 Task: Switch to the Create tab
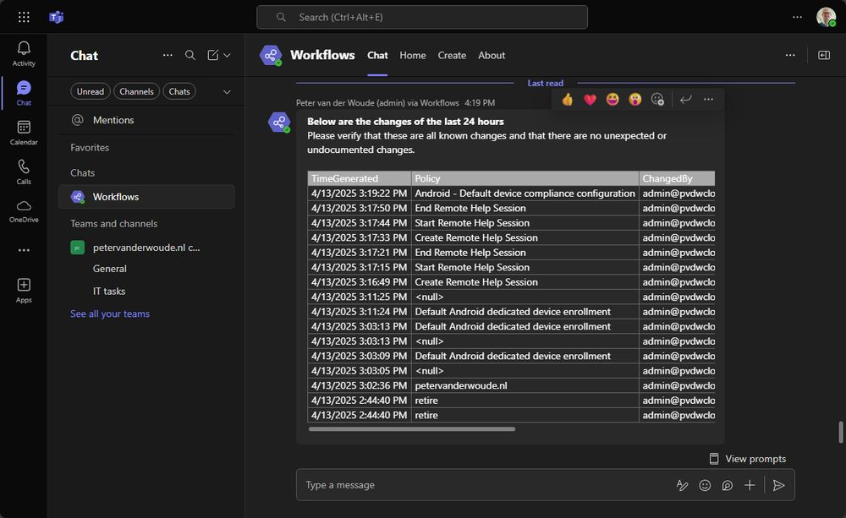point(452,55)
